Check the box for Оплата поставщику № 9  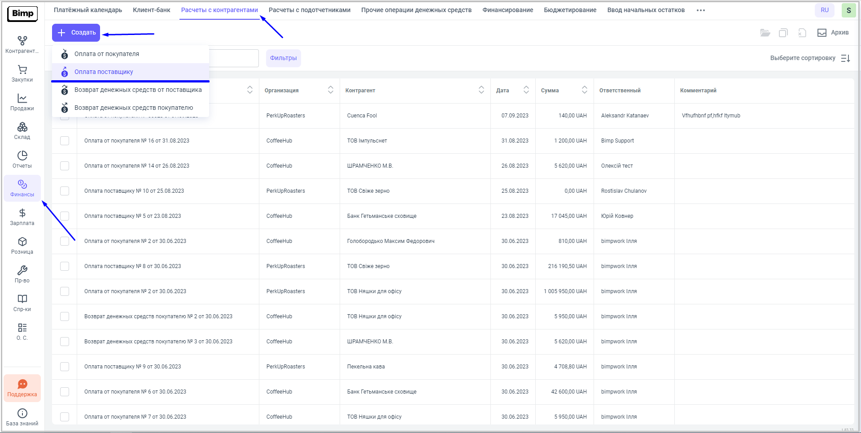point(65,367)
